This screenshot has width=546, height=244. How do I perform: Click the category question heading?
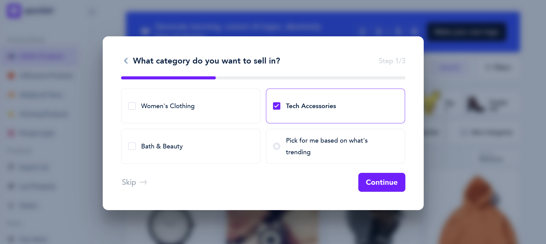click(206, 61)
